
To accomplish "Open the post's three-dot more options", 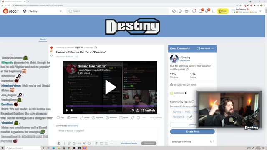I will (144, 117).
